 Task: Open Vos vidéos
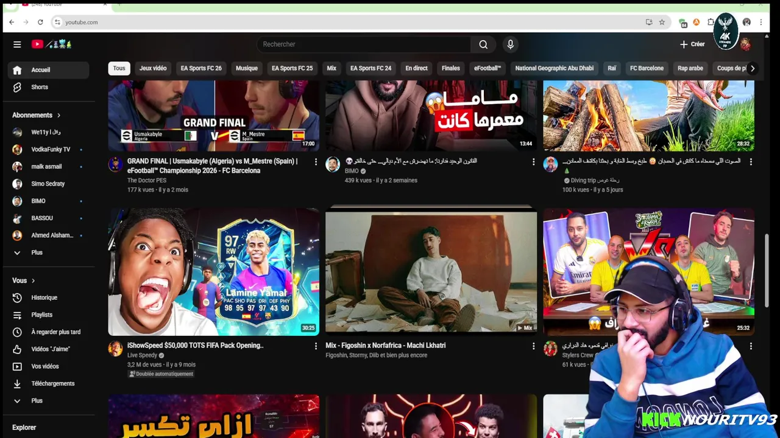[49, 366]
